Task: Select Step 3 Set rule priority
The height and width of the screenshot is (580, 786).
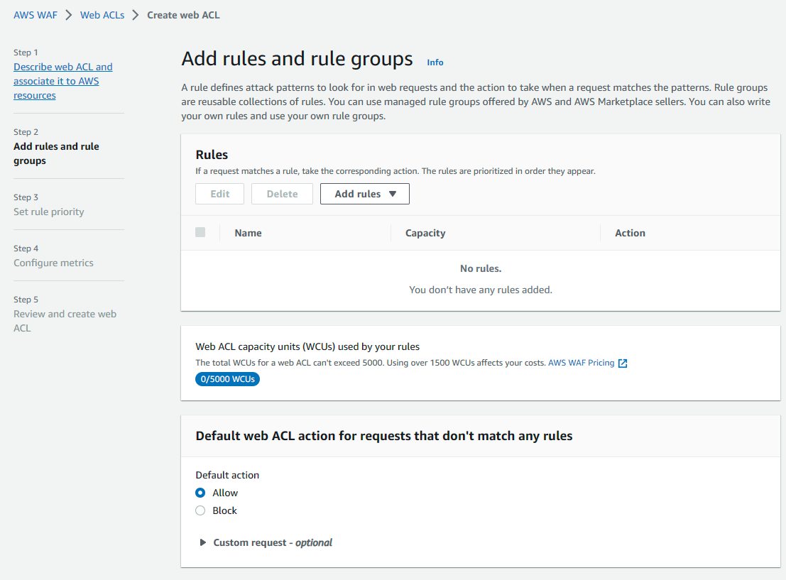Action: pos(49,212)
